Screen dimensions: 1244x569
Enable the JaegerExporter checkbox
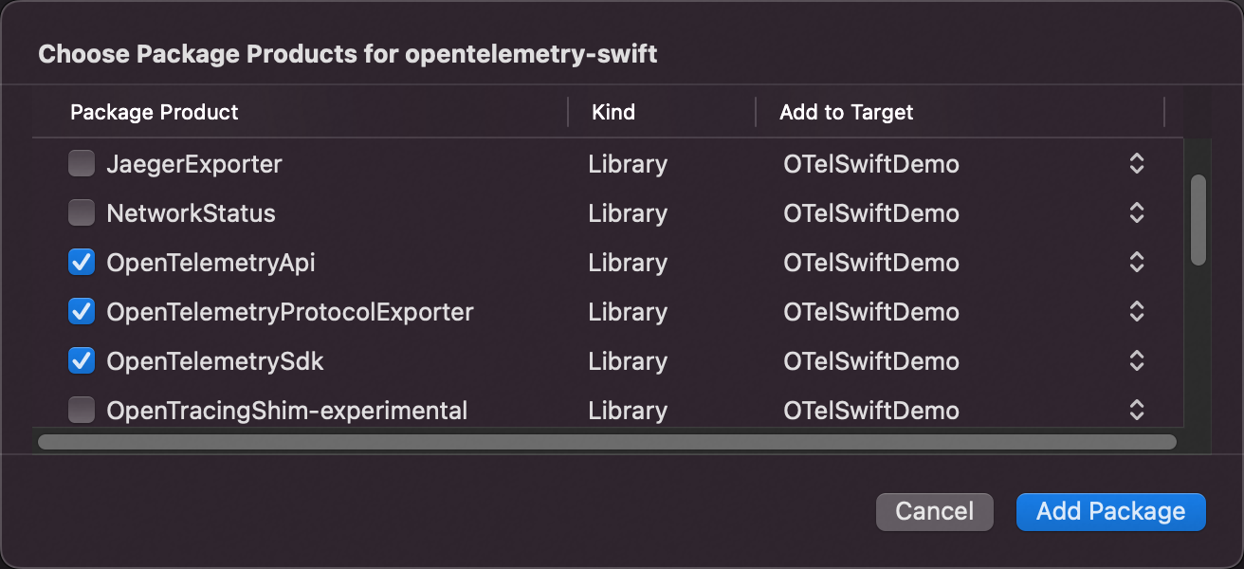[82, 163]
